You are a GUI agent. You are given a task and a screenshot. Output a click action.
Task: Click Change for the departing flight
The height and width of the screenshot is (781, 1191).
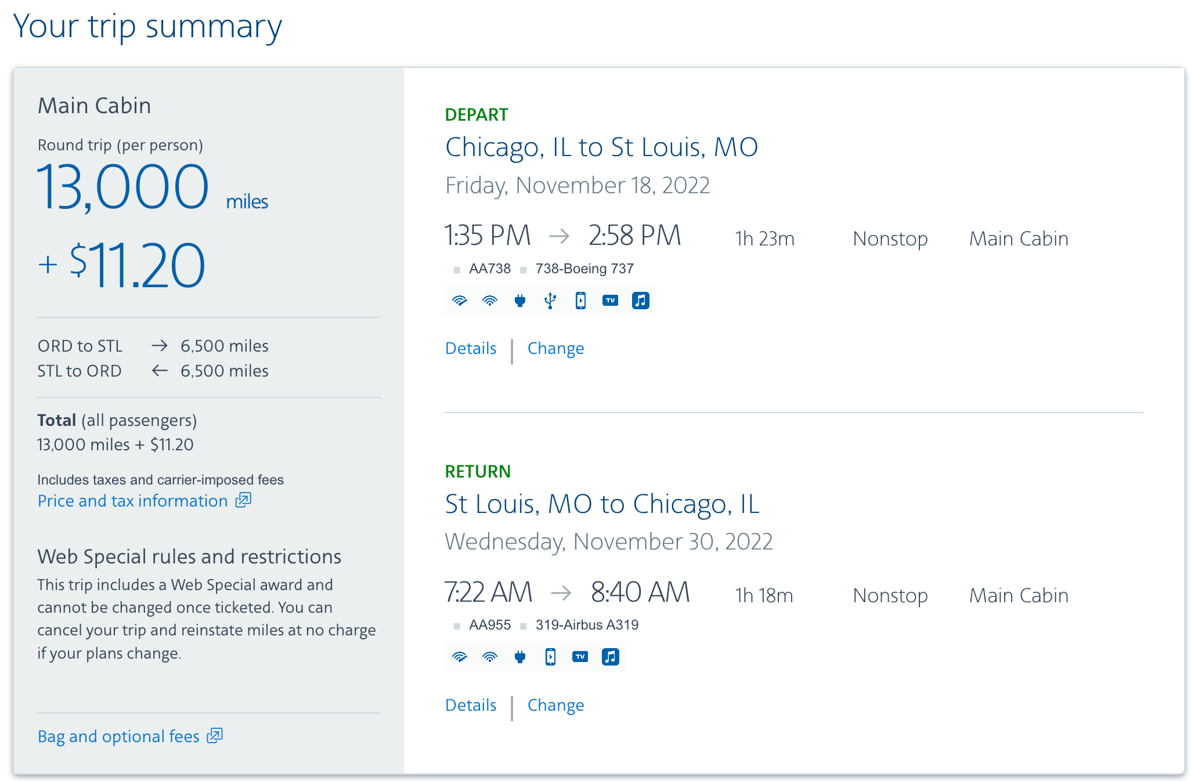coord(555,348)
